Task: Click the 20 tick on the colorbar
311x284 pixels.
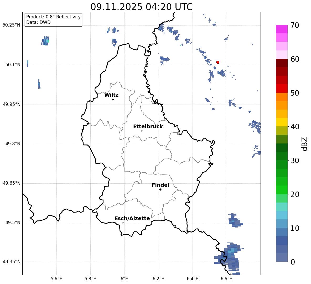Action: (295, 194)
